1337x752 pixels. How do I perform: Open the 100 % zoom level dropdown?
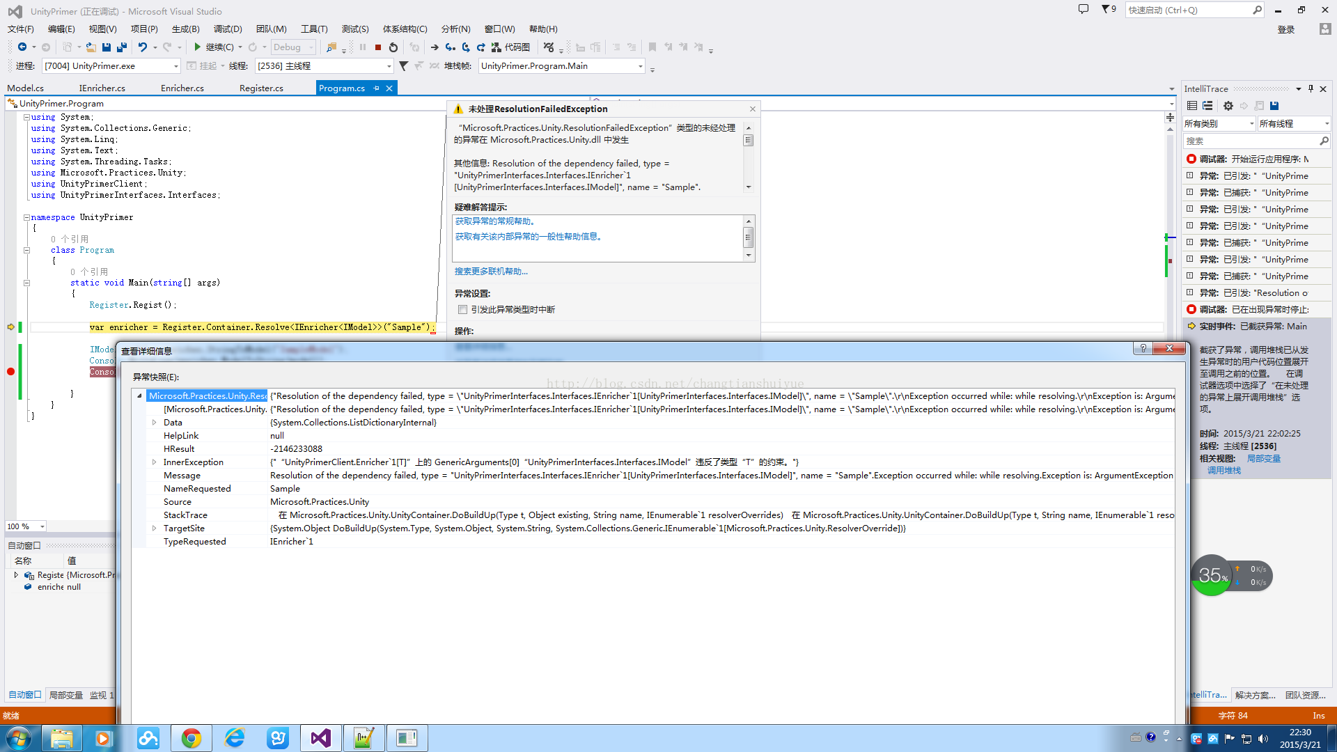(x=26, y=526)
